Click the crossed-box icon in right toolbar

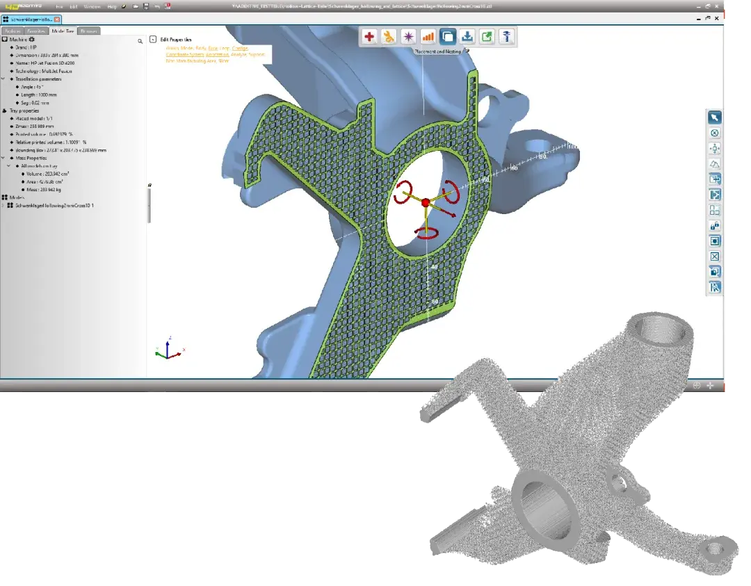pyautogui.click(x=714, y=257)
